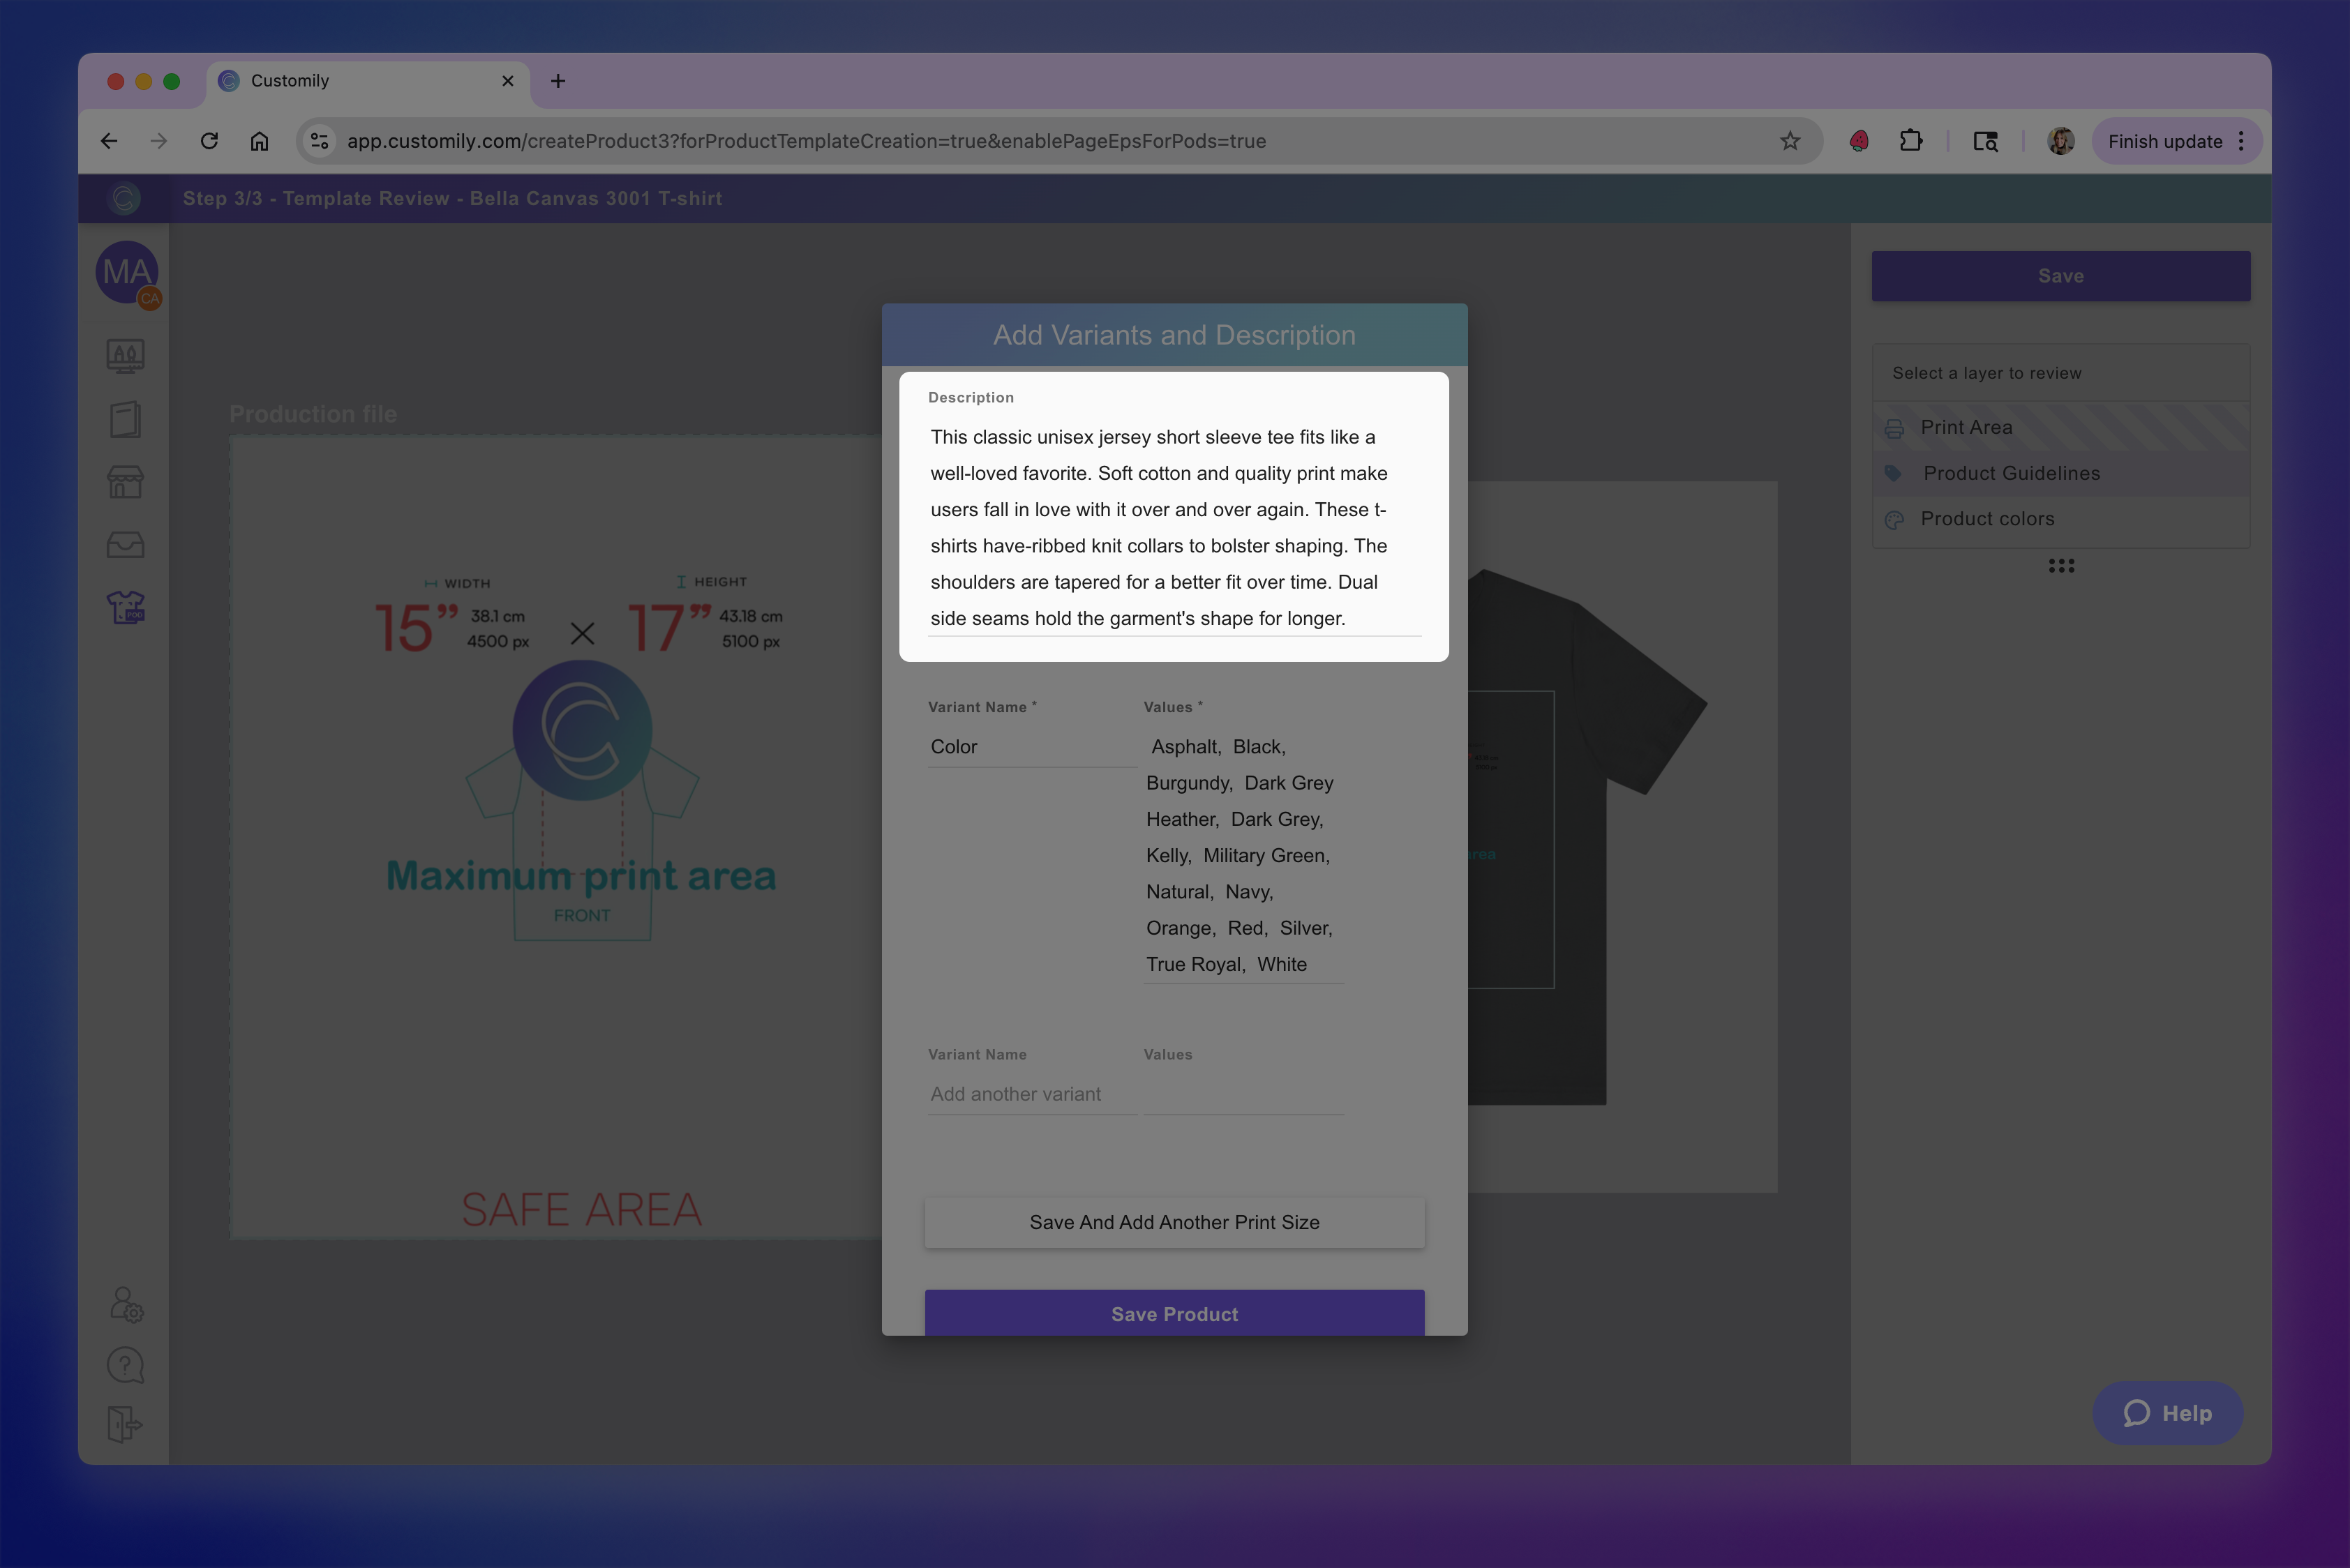Click the monitor design sidebar icon

click(125, 356)
